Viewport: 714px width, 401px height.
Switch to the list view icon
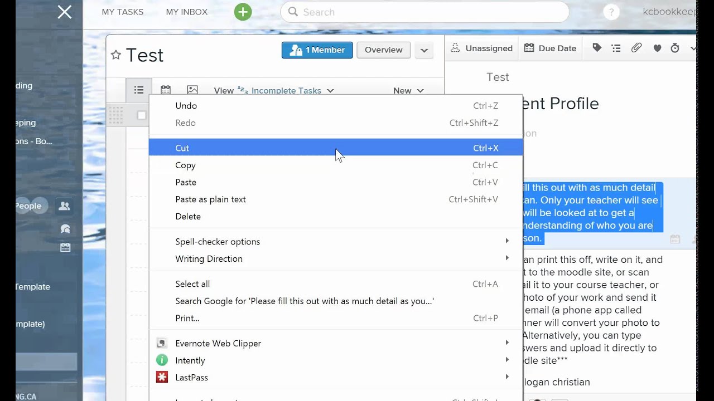coord(138,90)
